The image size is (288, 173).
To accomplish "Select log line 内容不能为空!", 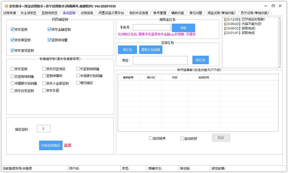I will (x=243, y=24).
